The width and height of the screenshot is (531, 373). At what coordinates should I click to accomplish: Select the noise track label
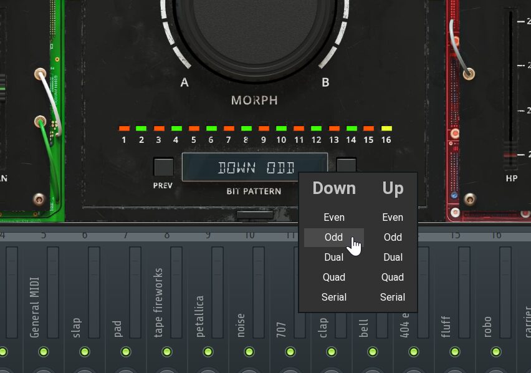point(241,326)
